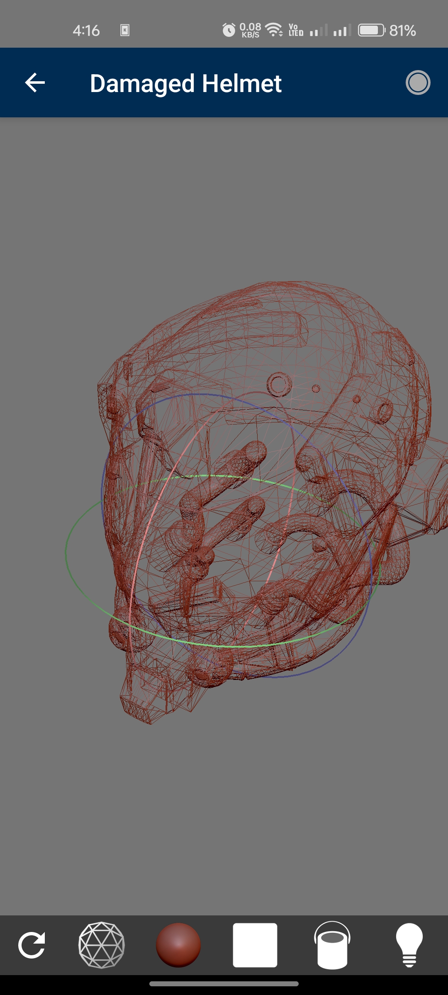
Task: Open the paint bucket color option
Action: [332, 945]
